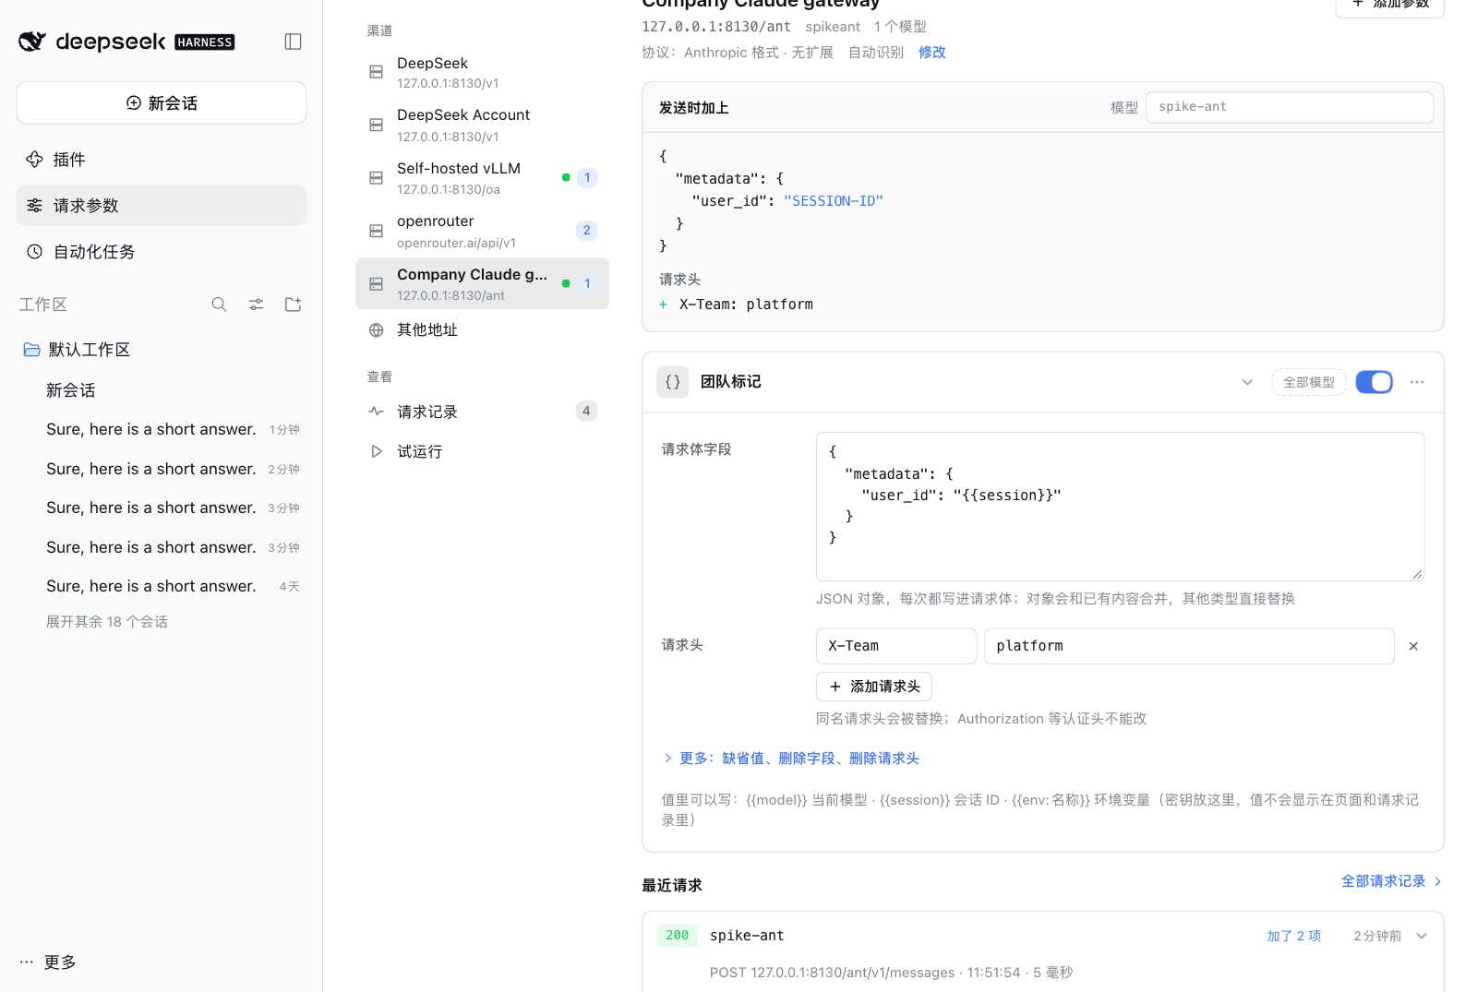
Task: Remove the X-Team header row
Action: (x=1413, y=646)
